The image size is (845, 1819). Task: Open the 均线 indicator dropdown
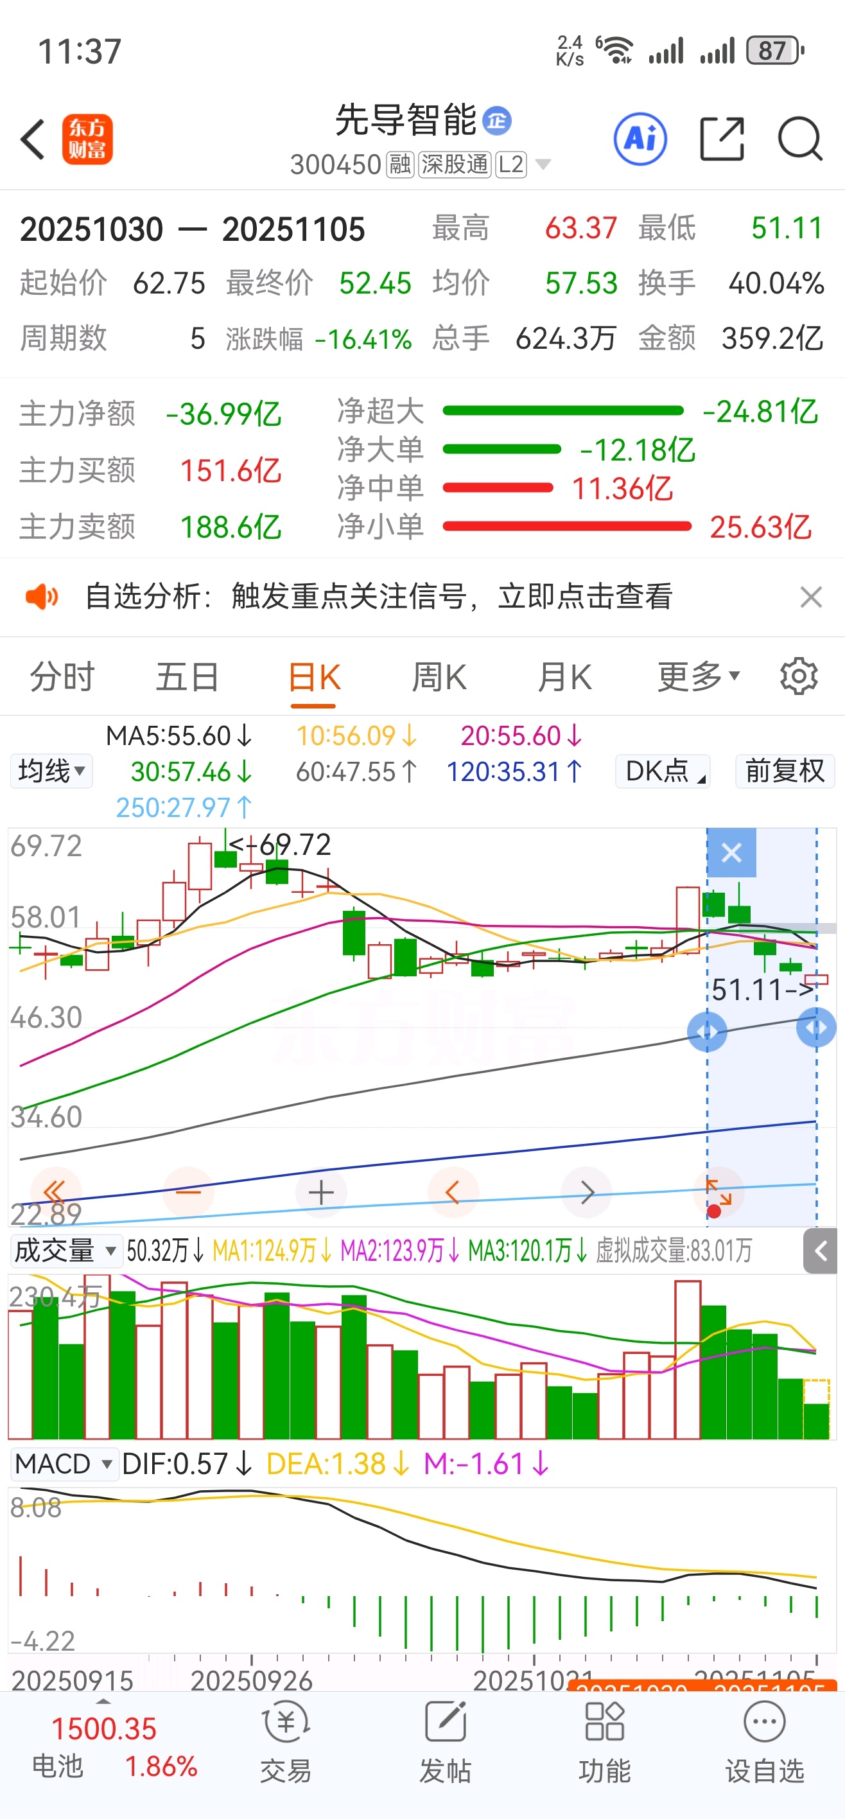(x=51, y=770)
